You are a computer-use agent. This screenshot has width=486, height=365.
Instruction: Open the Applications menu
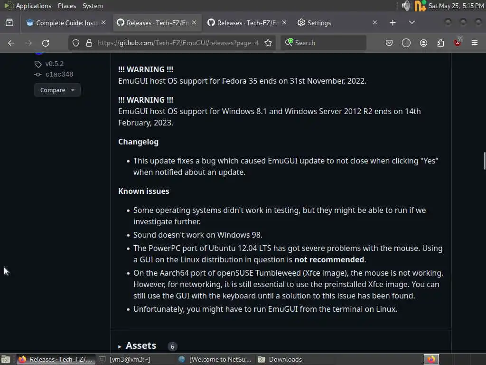tap(34, 6)
